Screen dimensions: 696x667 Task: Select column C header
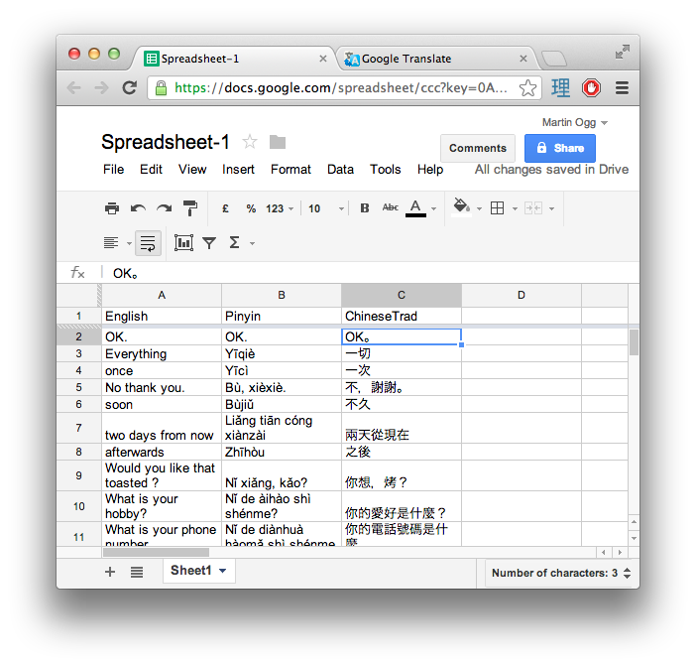pyautogui.click(x=402, y=295)
